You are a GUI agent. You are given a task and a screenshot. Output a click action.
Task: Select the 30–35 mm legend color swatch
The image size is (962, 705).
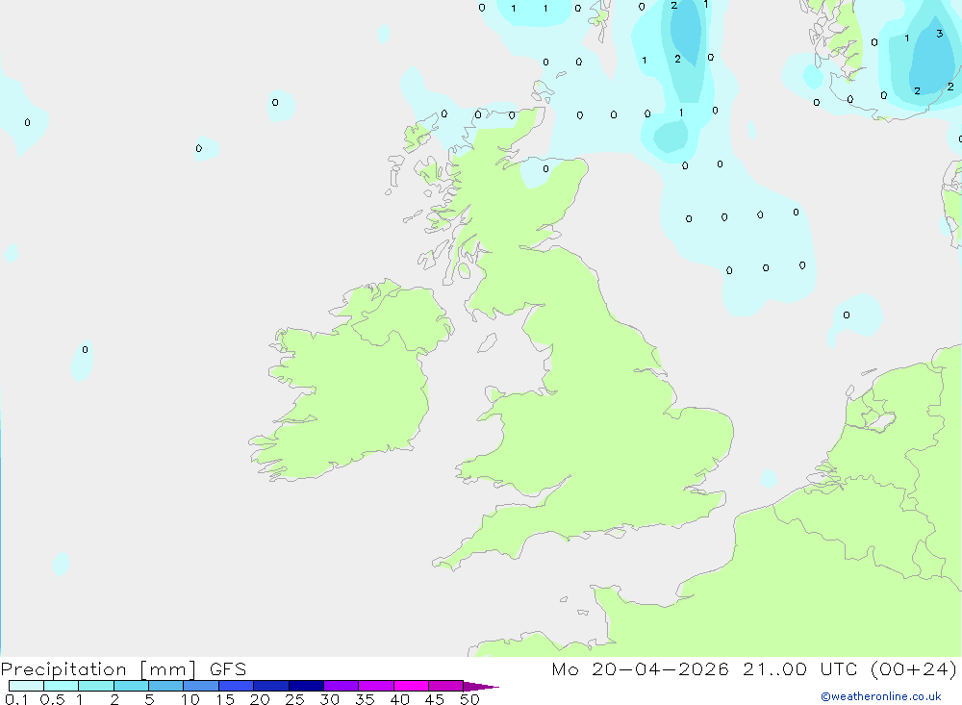click(x=342, y=686)
